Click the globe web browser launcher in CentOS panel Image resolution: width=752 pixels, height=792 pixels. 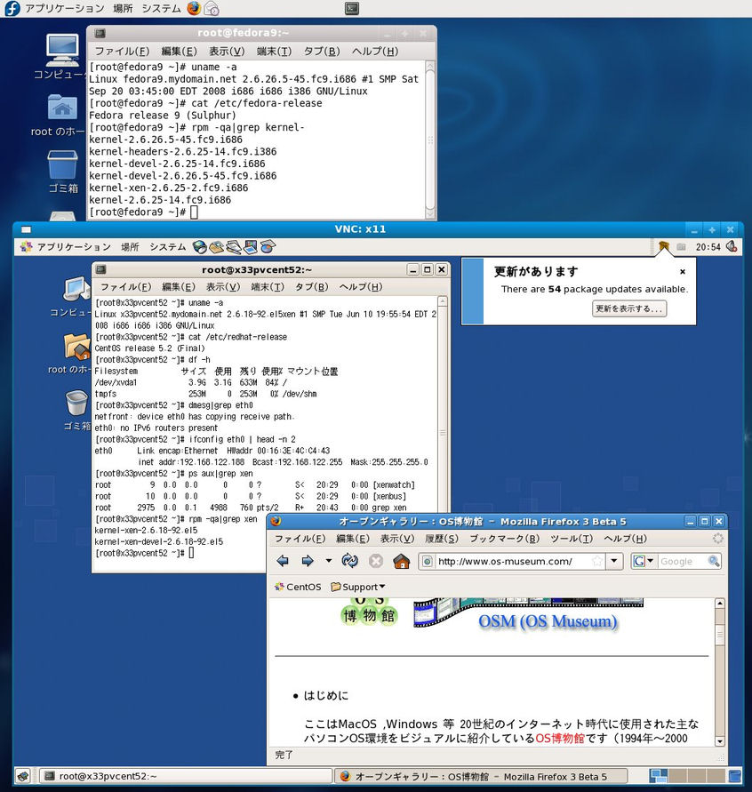200,247
